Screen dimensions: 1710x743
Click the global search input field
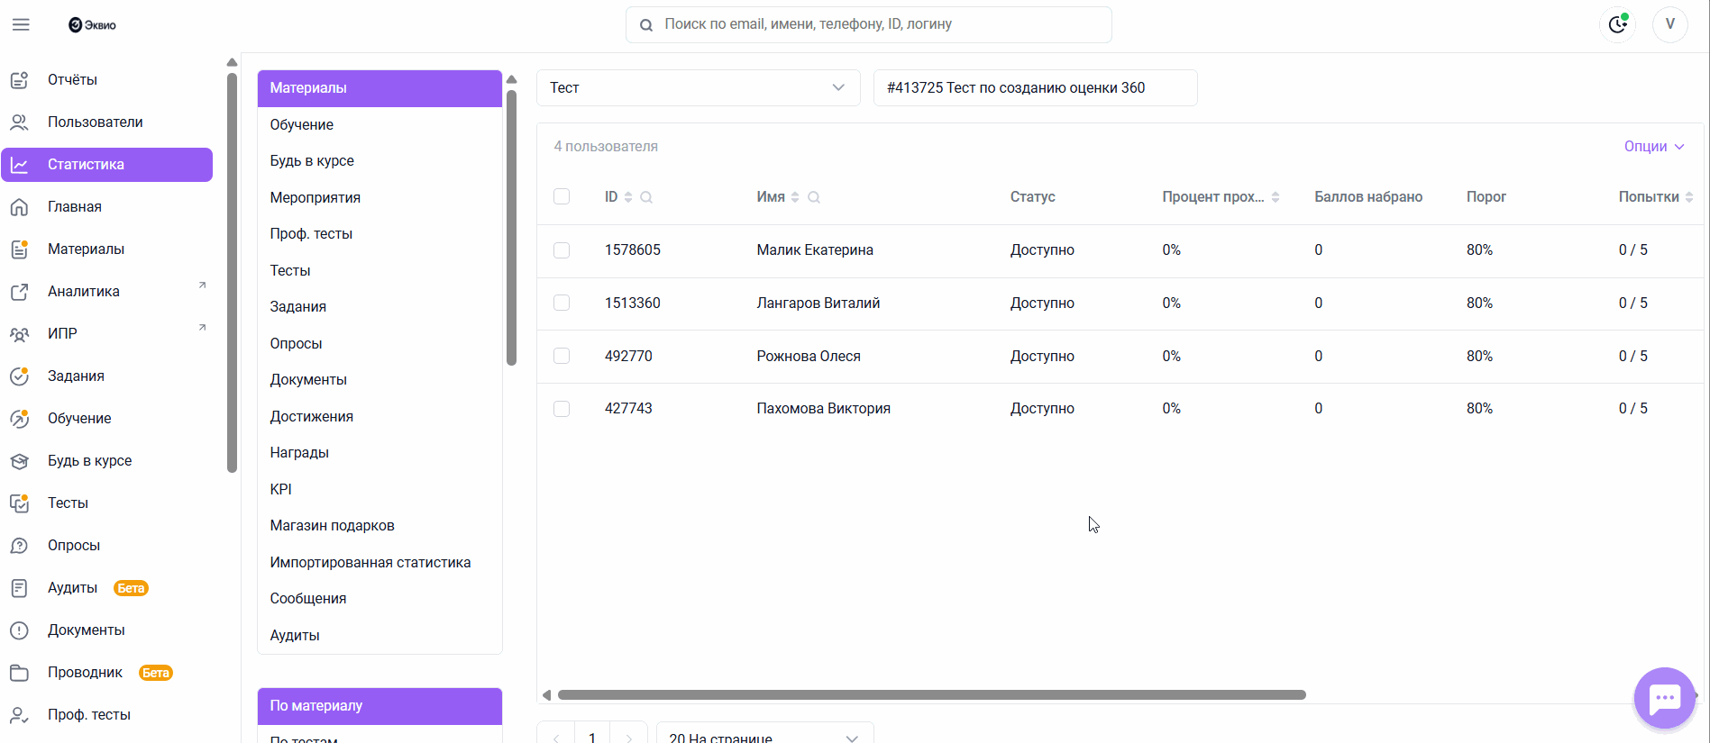(x=868, y=24)
